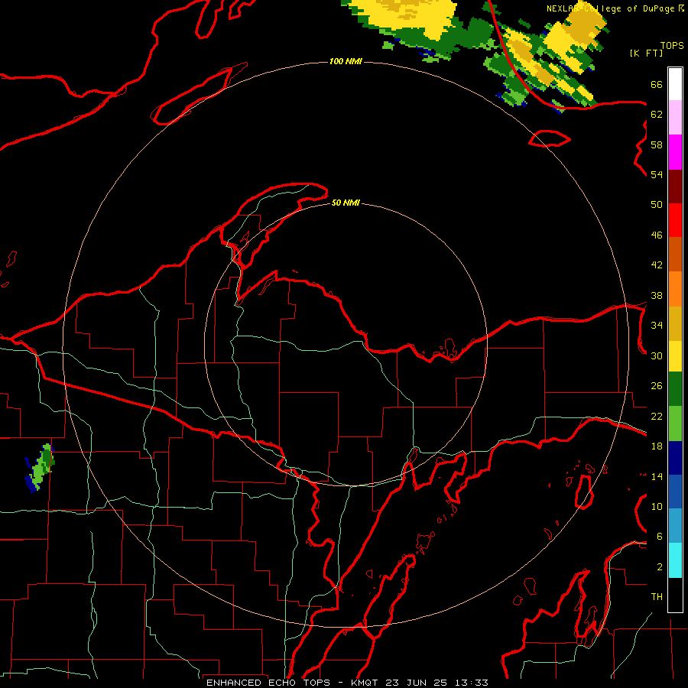Click legend value "6" on the scale

pyautogui.click(x=660, y=537)
